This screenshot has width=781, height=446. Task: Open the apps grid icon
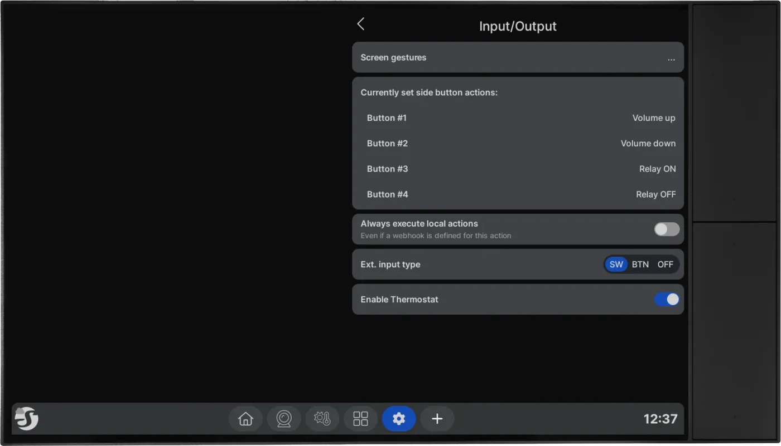click(360, 419)
